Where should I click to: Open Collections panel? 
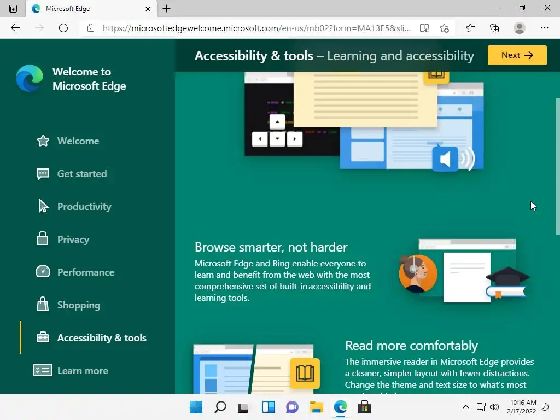pyautogui.click(x=494, y=28)
